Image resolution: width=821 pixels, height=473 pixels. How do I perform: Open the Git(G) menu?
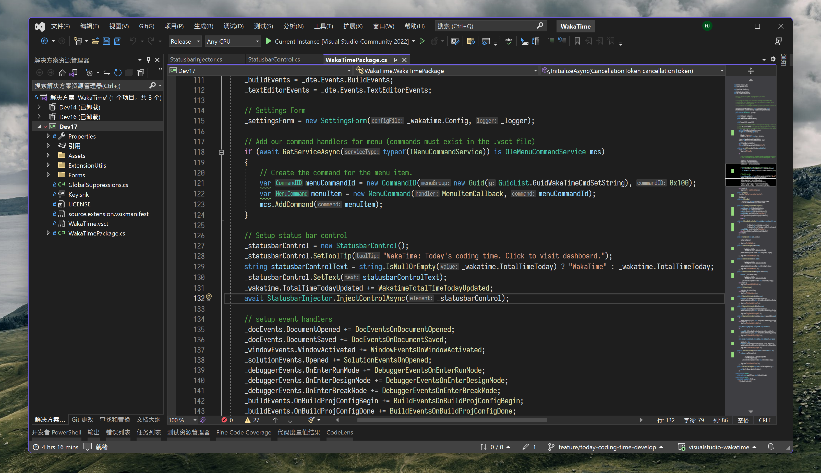146,26
